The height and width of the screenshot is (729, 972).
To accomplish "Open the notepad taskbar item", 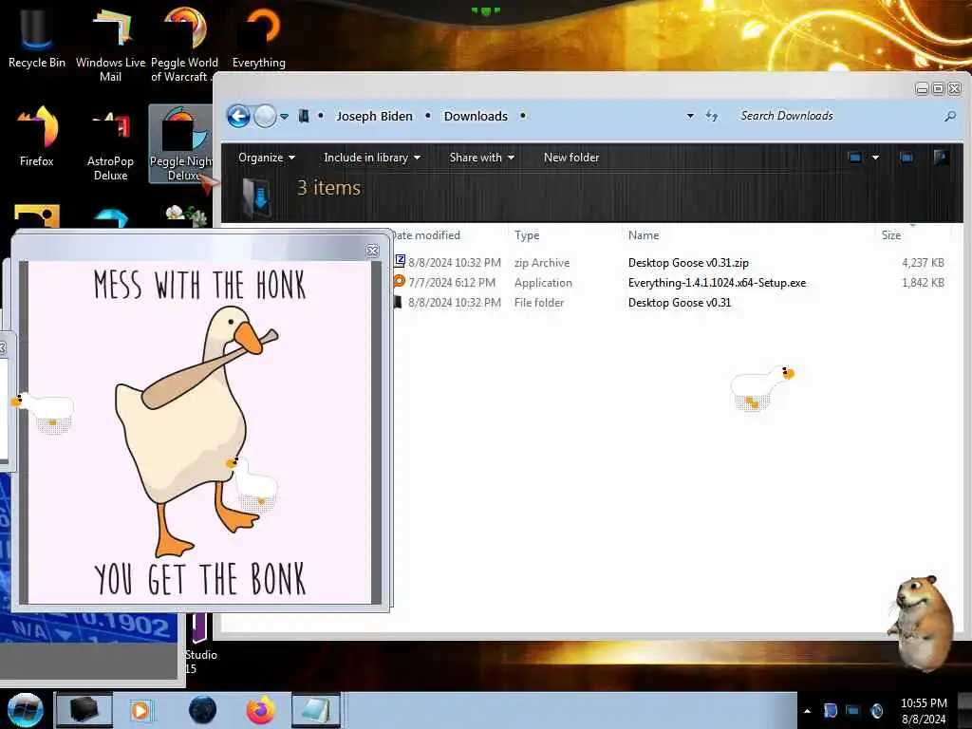I will point(316,710).
